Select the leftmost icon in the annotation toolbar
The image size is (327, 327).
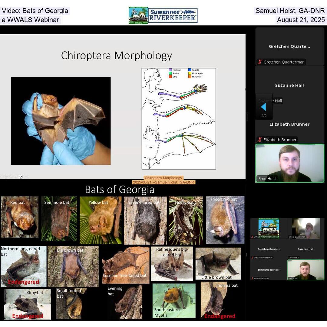[2, 176]
